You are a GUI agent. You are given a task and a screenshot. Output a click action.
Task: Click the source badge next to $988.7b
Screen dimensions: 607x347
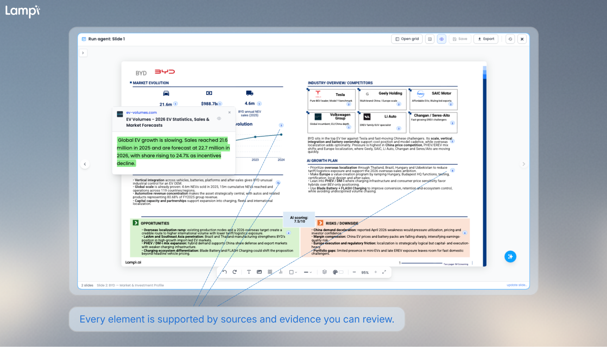220,104
